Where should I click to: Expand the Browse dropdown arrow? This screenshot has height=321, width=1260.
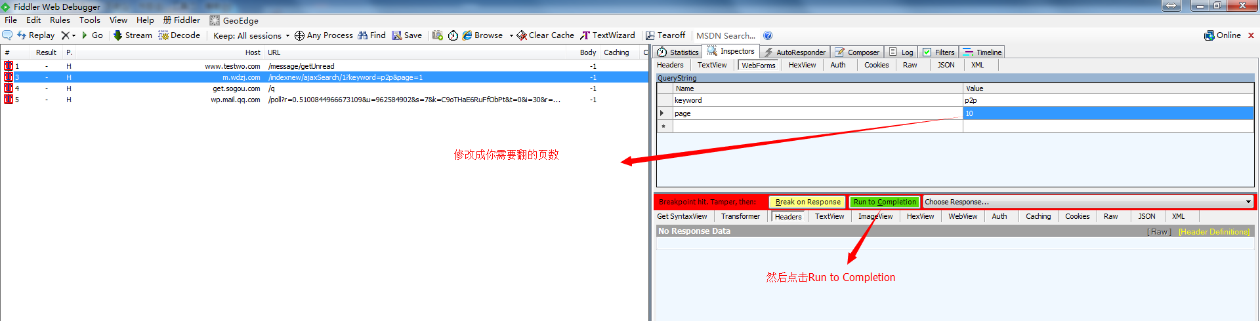point(511,35)
